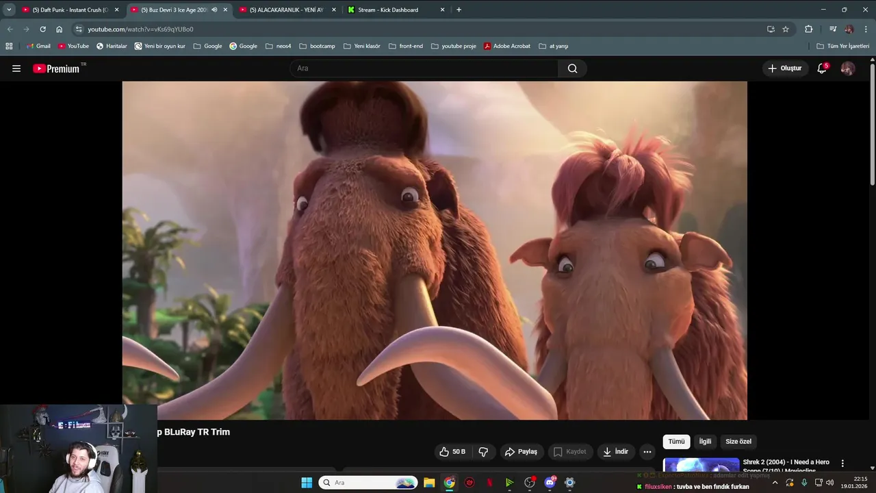Open options menu for the Shrek 2 video
Image resolution: width=876 pixels, height=493 pixels.
[x=842, y=464]
